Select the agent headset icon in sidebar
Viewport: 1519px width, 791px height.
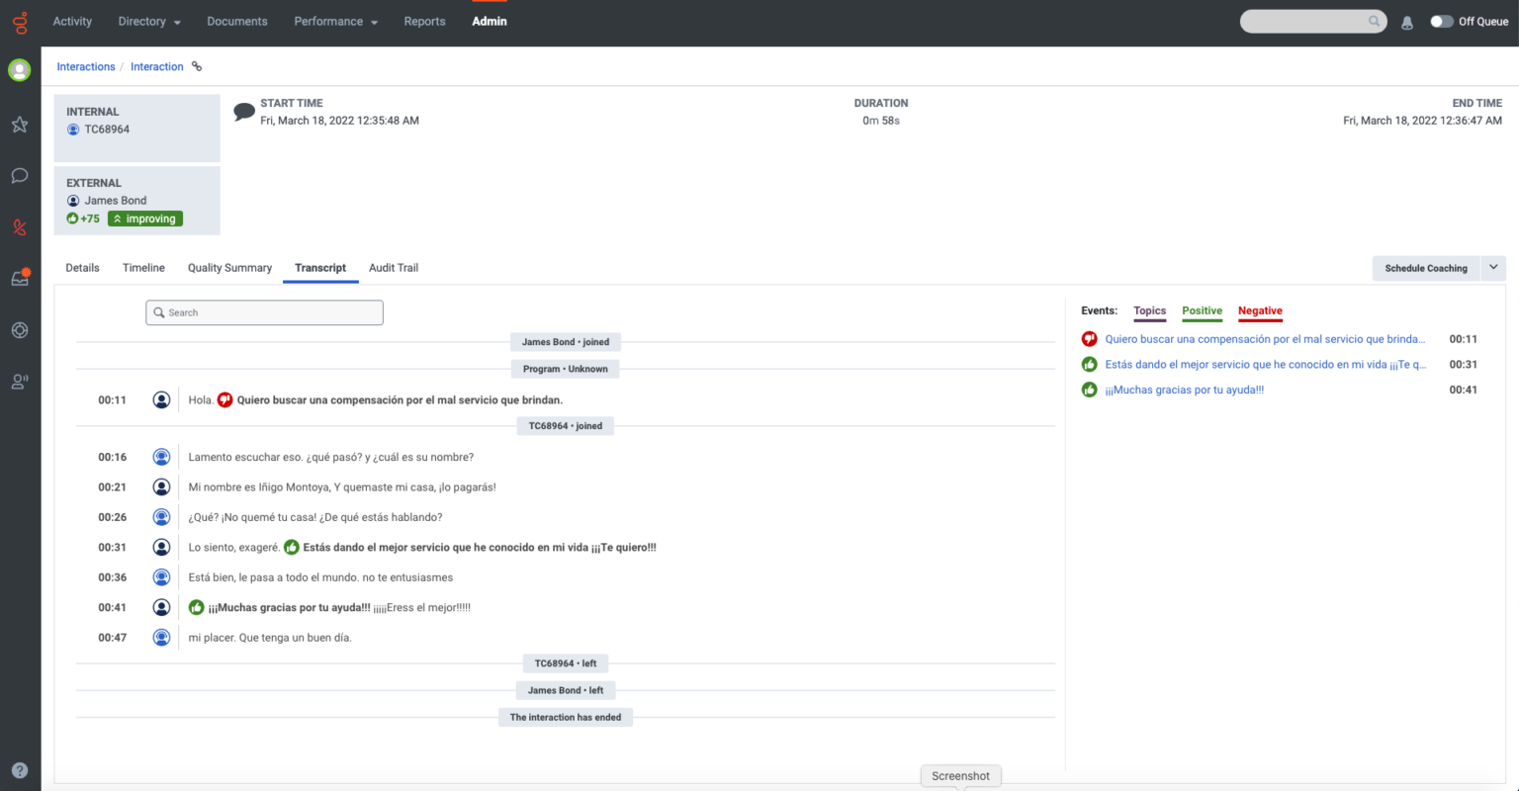19,381
